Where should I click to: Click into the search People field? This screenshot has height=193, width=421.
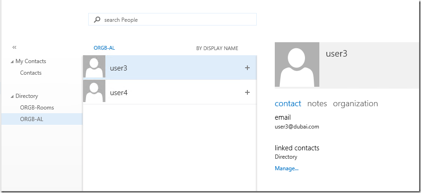tap(172, 19)
